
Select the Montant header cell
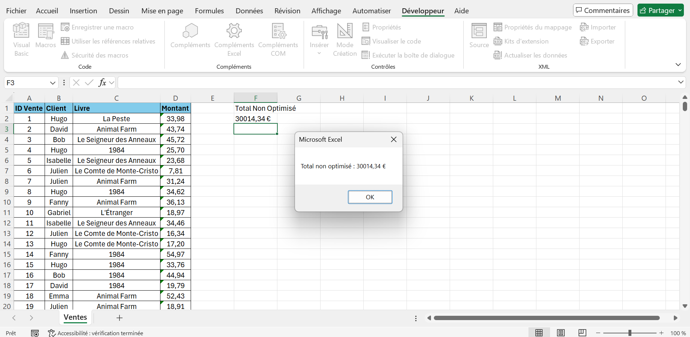click(x=175, y=108)
